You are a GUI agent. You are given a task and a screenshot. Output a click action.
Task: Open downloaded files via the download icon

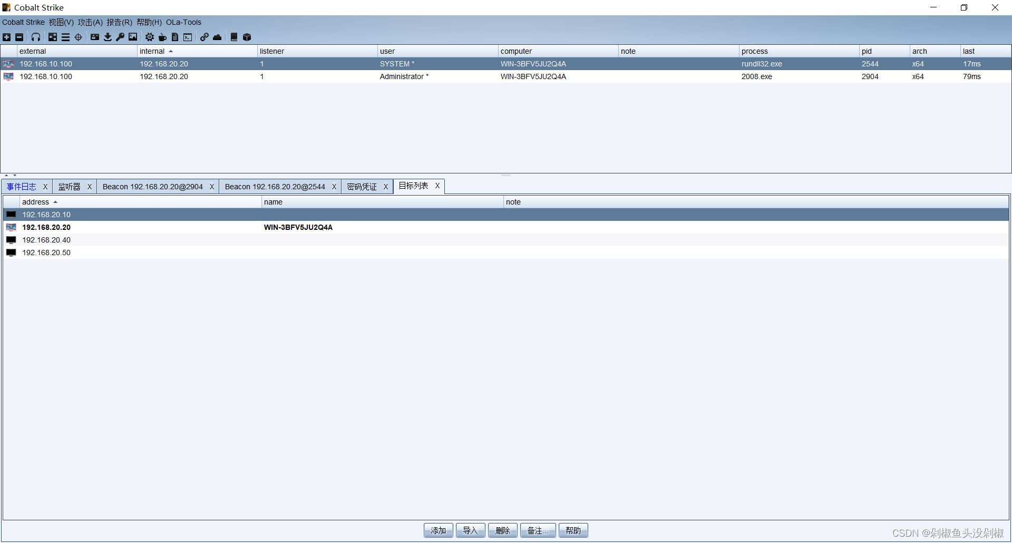(x=108, y=37)
